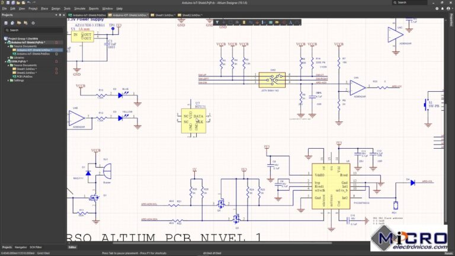Collapse the Source Documents folder under DB84
This screenshot has height=256, width=455.
tap(8, 65)
